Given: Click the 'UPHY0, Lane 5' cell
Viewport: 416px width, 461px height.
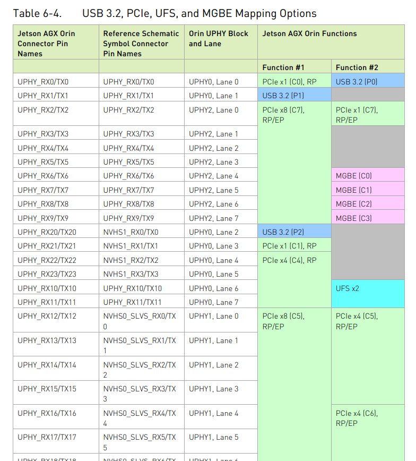Looking at the screenshot, I should pos(221,273).
